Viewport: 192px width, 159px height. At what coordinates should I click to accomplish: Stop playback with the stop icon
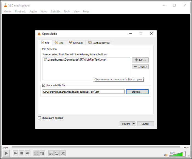pyautogui.click(x=22, y=153)
